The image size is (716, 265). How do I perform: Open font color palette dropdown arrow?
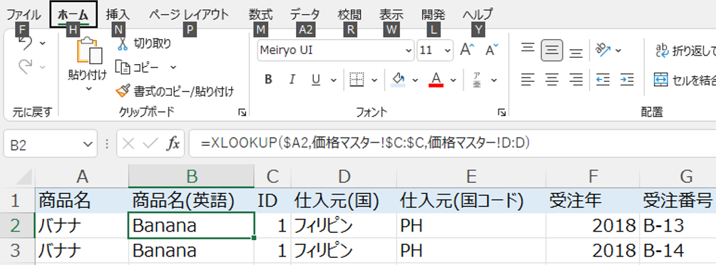pos(453,80)
